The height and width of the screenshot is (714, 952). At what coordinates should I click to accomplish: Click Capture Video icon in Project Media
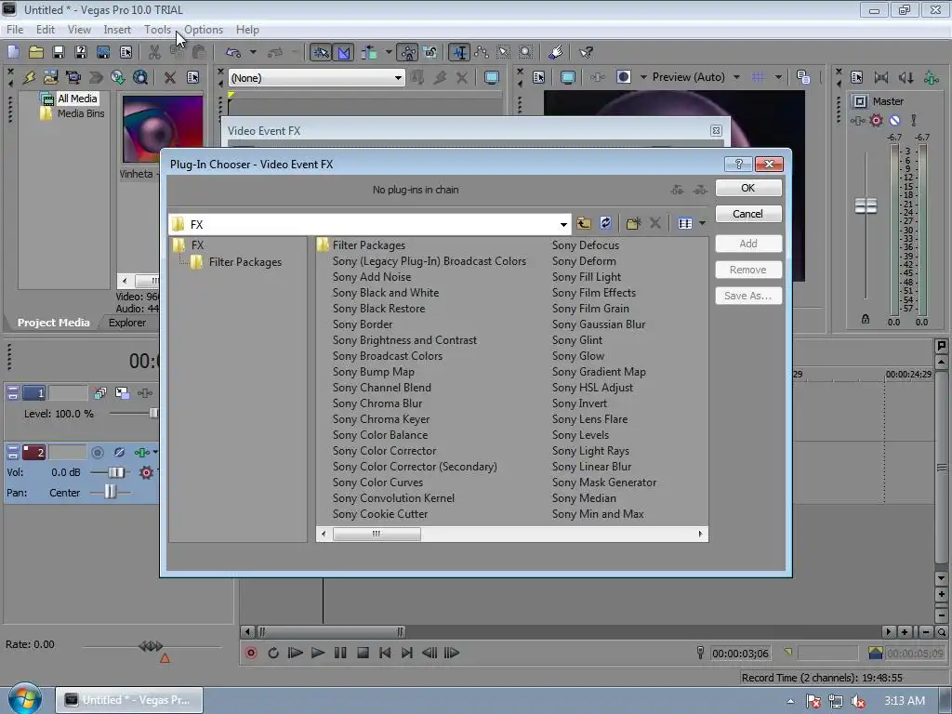click(73, 77)
